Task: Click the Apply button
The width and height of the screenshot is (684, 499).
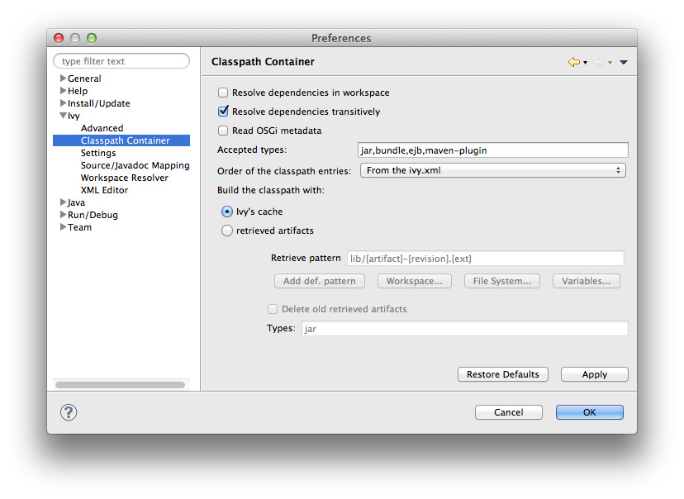Action: click(x=594, y=374)
